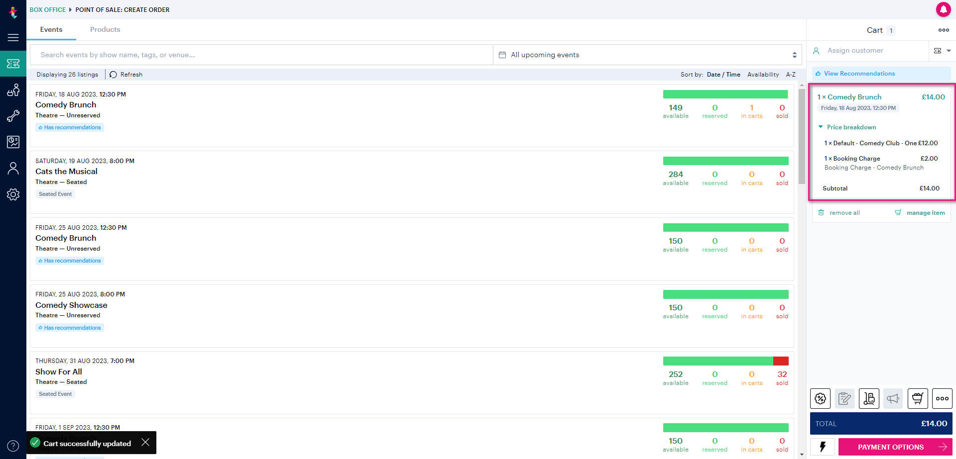This screenshot has width=956, height=459.
Task: Click the lightning bolt quick pay button
Action: (x=823, y=447)
